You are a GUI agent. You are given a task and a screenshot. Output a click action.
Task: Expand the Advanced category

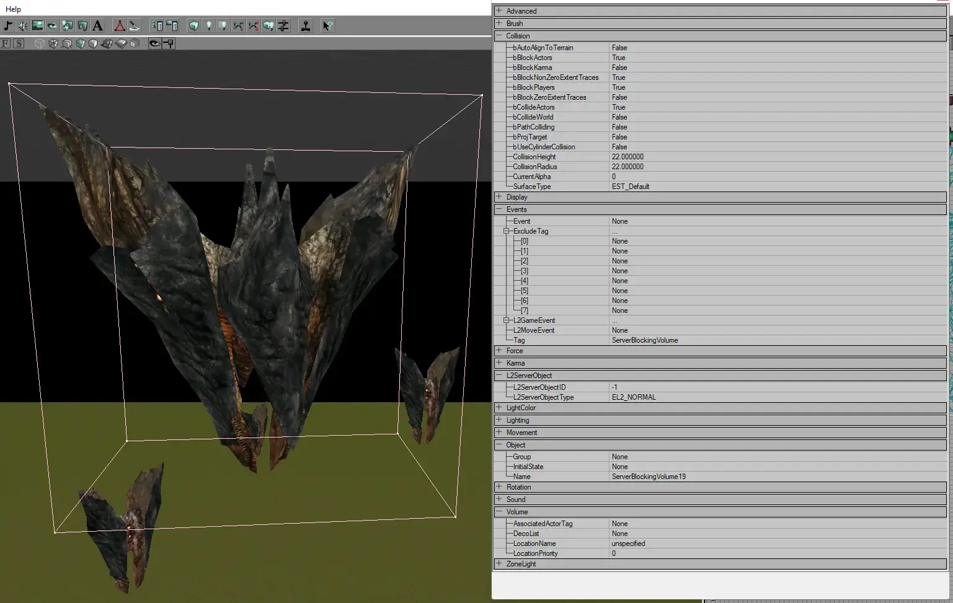pyautogui.click(x=499, y=11)
